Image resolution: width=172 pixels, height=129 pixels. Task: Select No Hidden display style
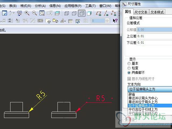point(82,13)
